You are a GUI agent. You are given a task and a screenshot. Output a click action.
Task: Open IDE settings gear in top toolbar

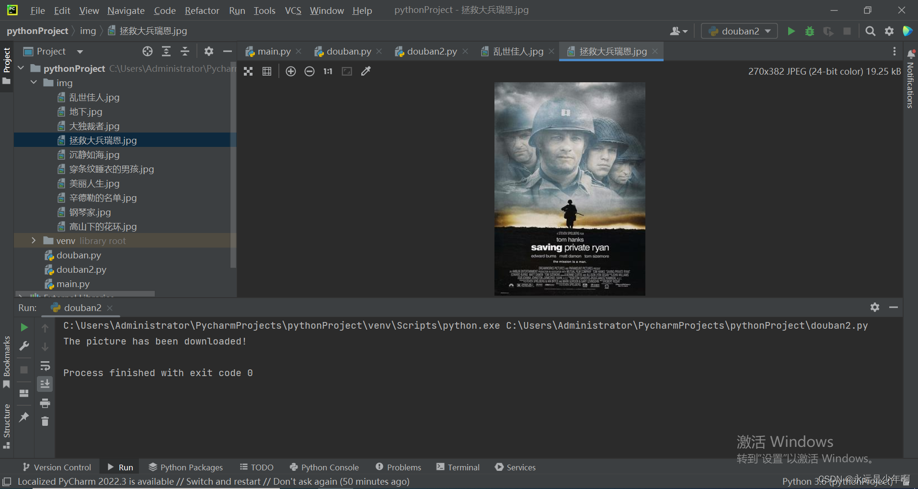(x=889, y=31)
